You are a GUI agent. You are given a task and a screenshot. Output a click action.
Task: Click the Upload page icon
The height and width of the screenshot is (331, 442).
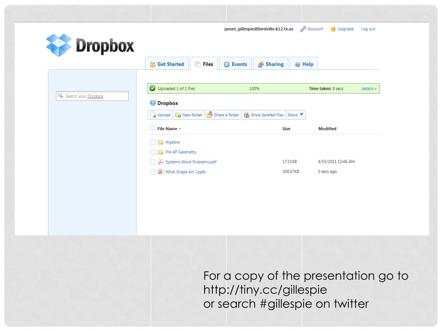tap(153, 115)
